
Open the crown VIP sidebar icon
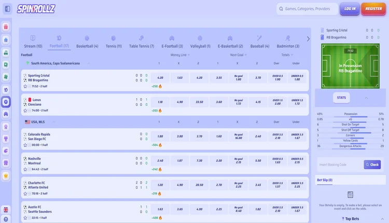coord(6,176)
